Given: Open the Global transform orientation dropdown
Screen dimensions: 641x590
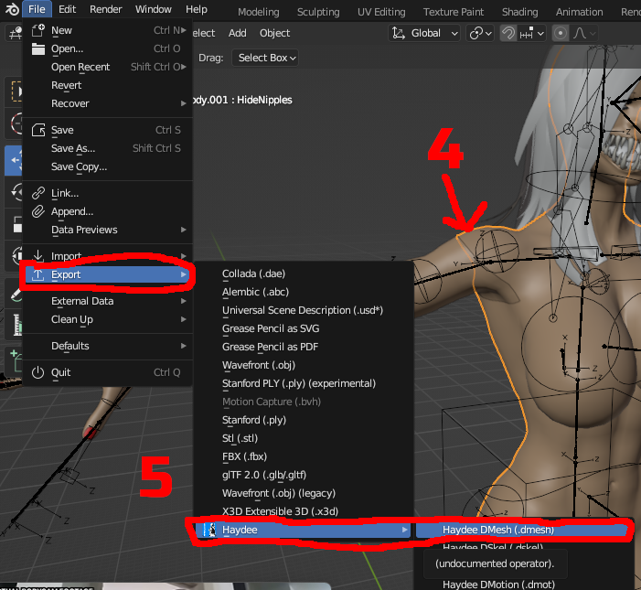Looking at the screenshot, I should [424, 33].
